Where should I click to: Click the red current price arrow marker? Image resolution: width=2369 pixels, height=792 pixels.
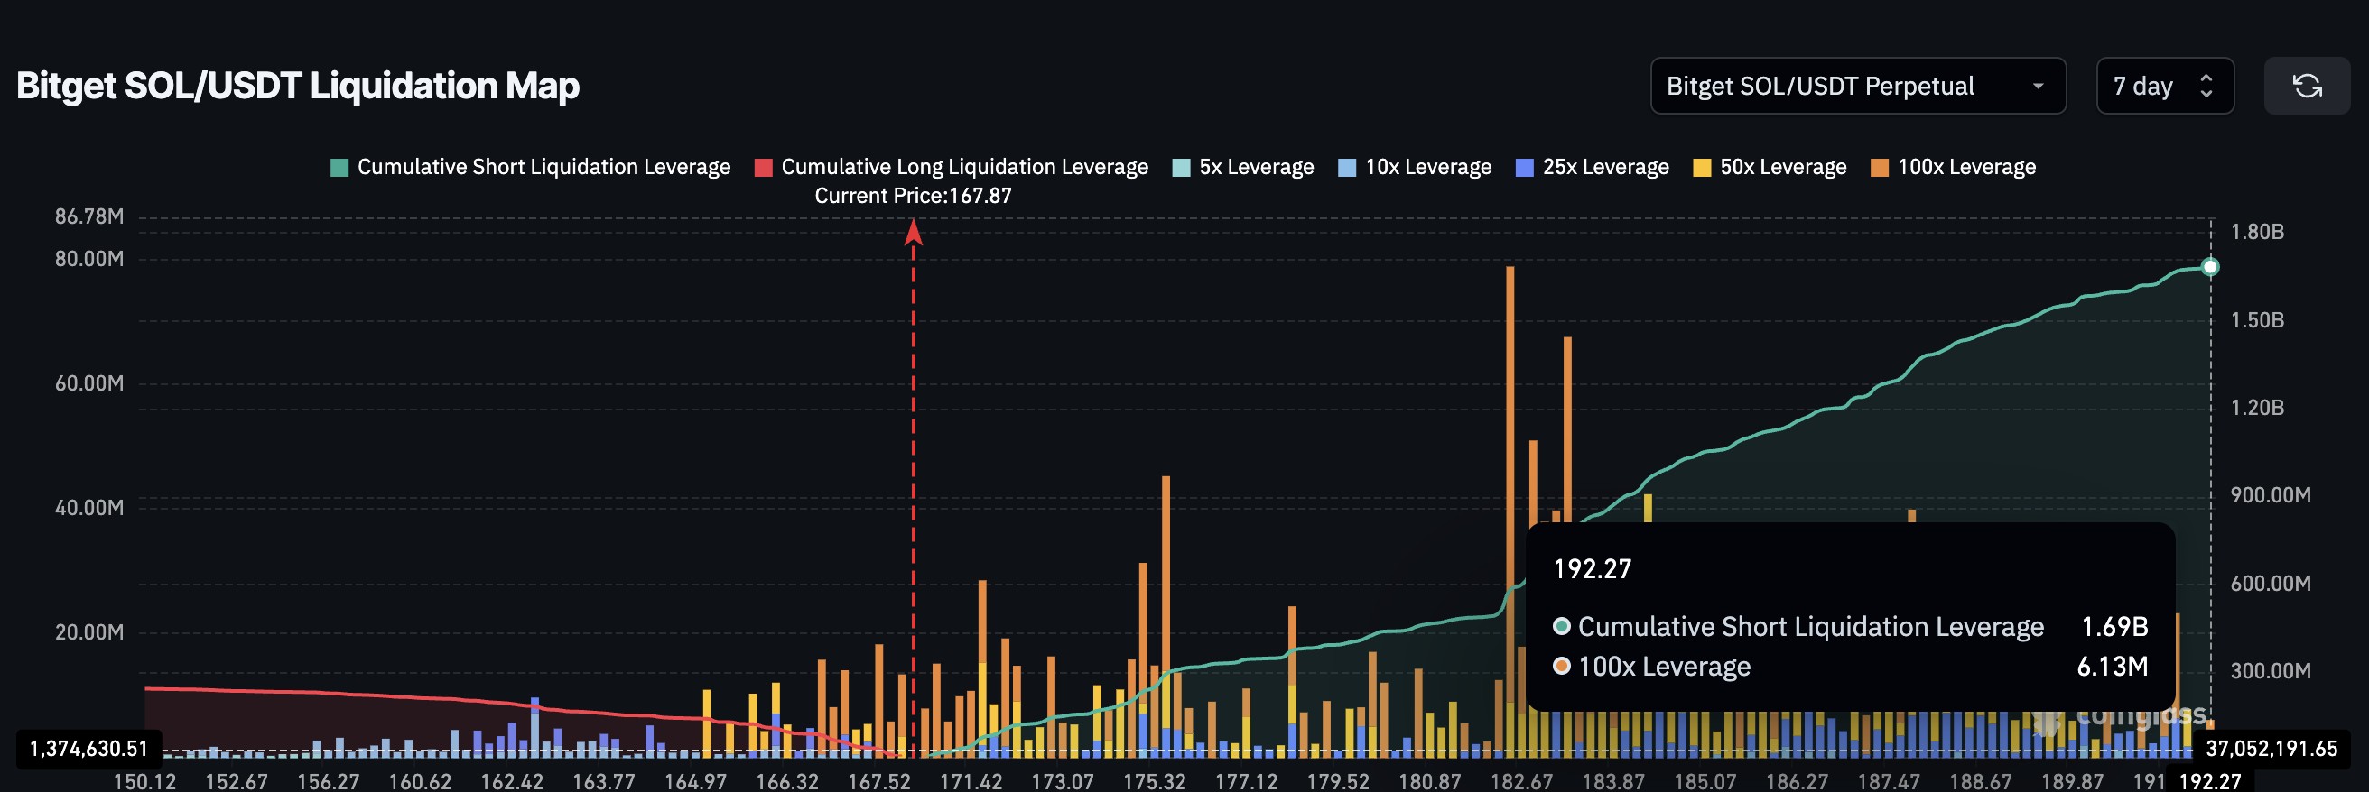[914, 232]
